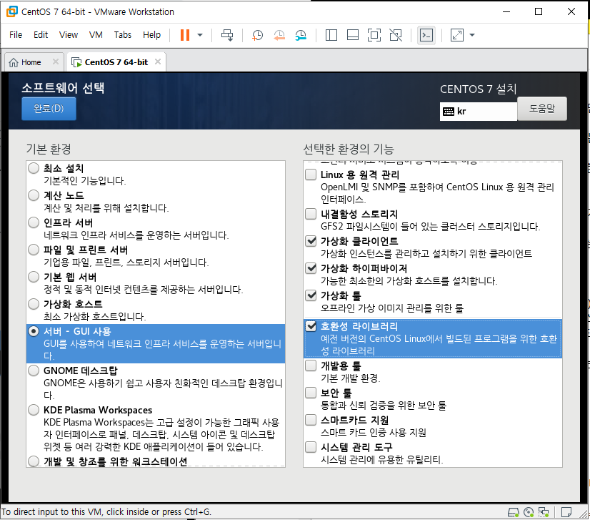The height and width of the screenshot is (520, 590).
Task: Select the GNOME 데스크탑 radio button
Action: [x=34, y=371]
